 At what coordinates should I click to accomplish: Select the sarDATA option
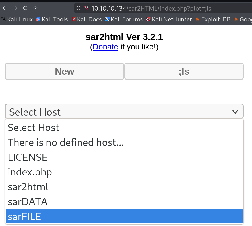click(x=124, y=202)
